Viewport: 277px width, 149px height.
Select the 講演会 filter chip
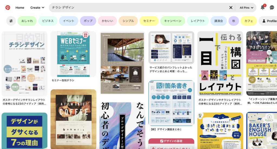[x=219, y=21]
